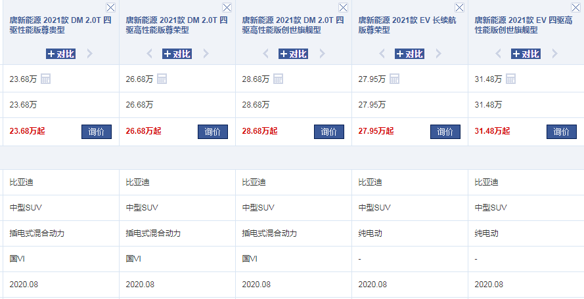Image resolution: width=584 pixels, height=299 pixels.
Task: Open calculator icon beside 31.48万 price
Action: (510, 79)
